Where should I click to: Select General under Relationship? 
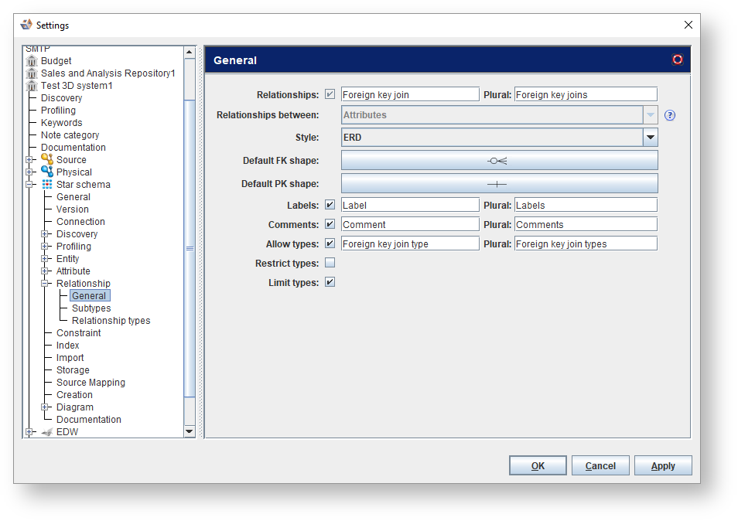[90, 296]
